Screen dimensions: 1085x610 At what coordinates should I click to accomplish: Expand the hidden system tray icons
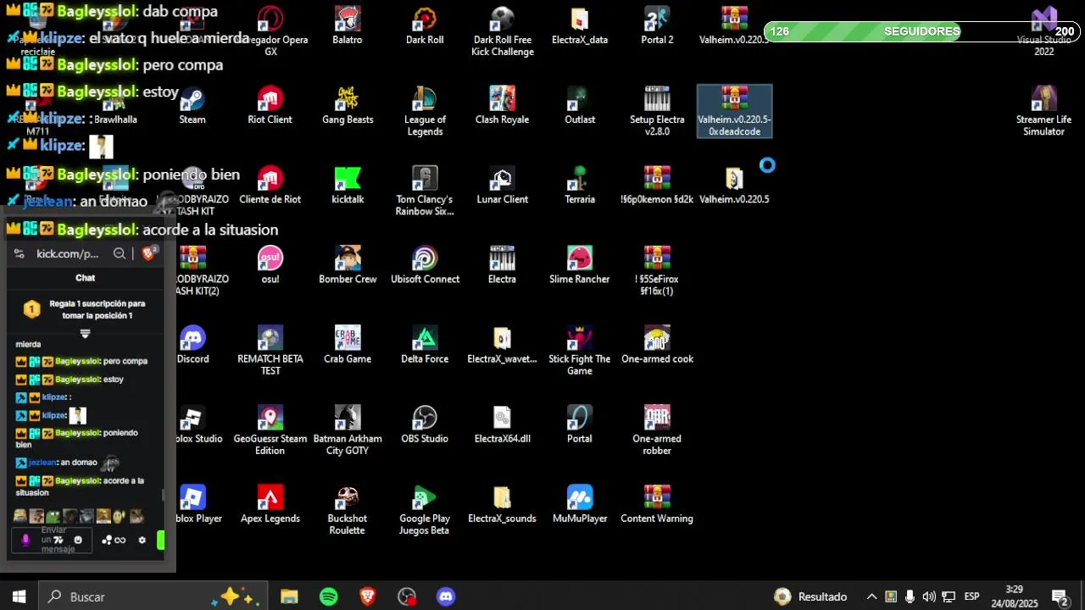(x=871, y=596)
